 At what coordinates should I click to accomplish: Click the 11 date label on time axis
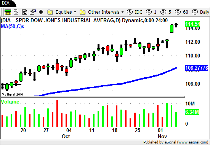tap(91, 130)
